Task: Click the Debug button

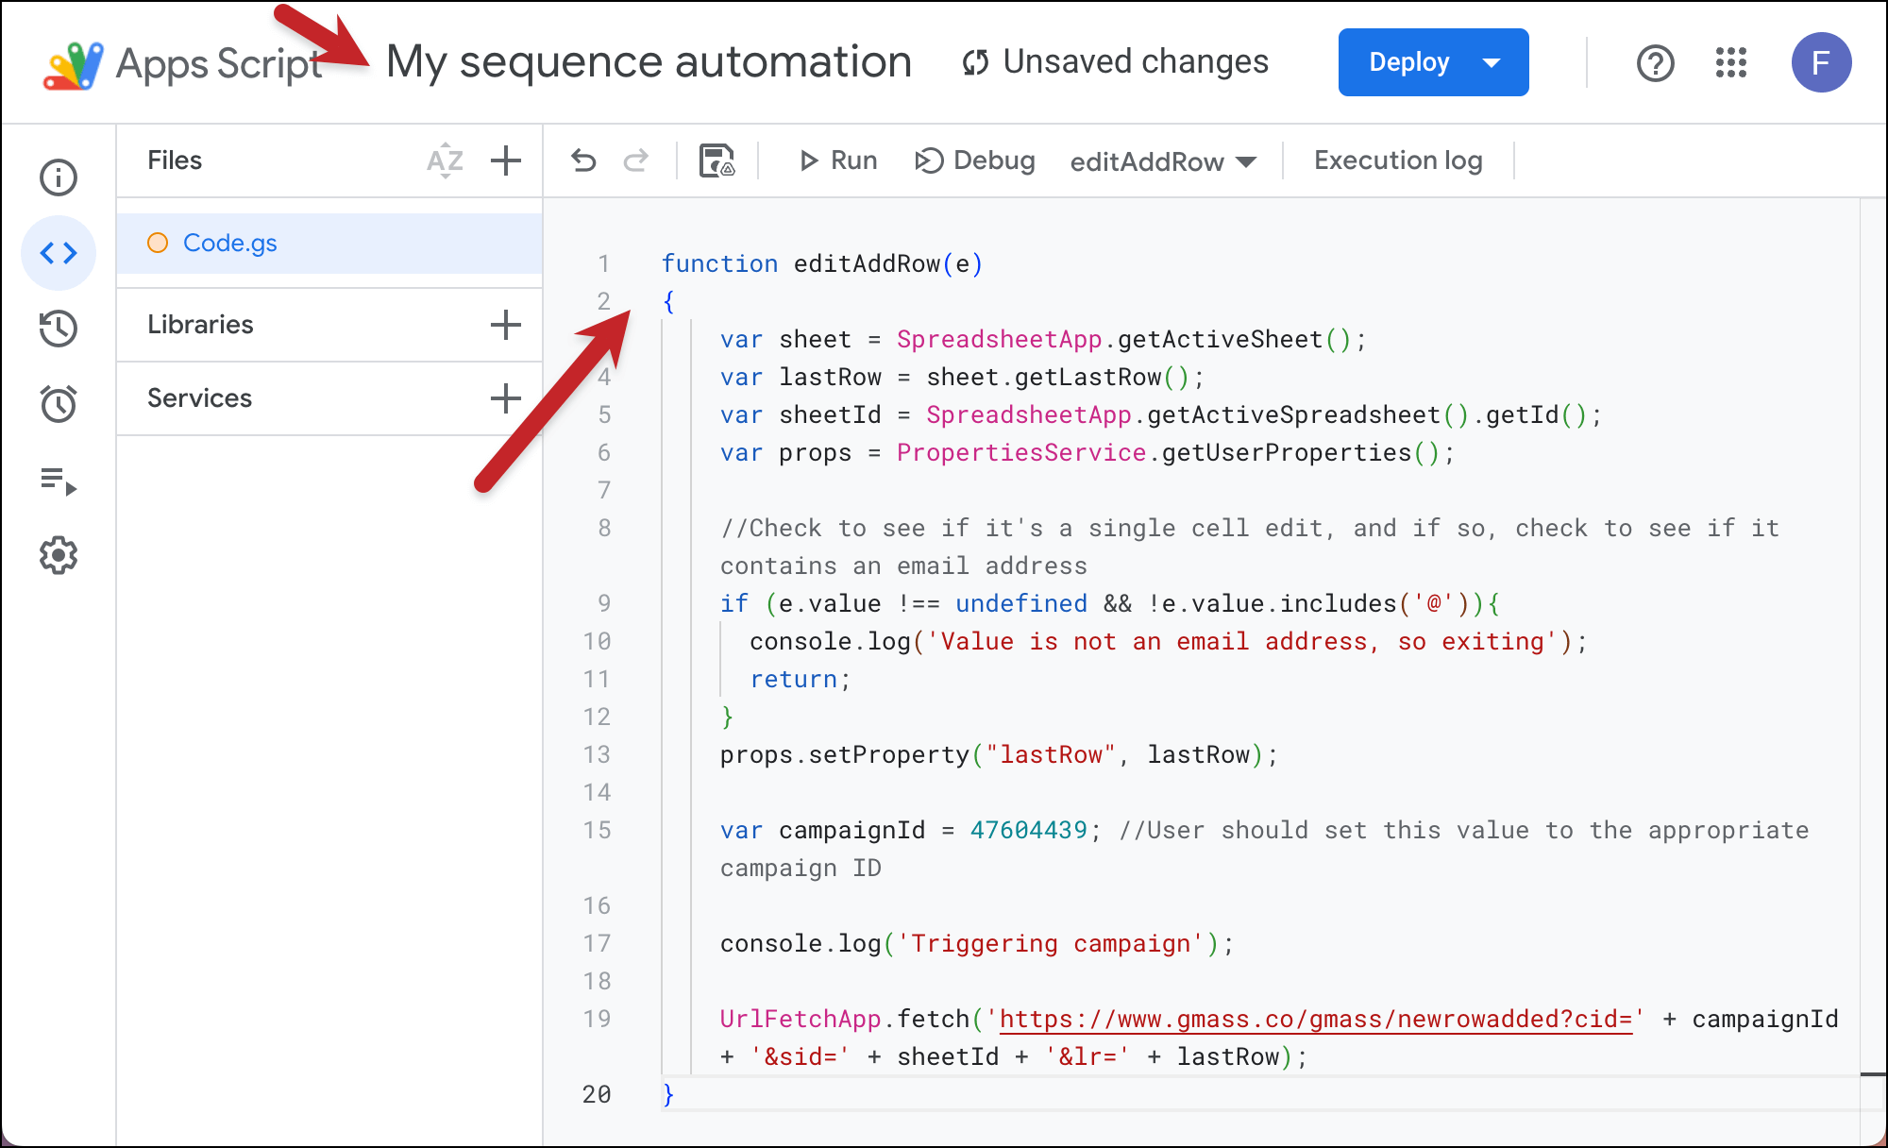Action: point(975,161)
